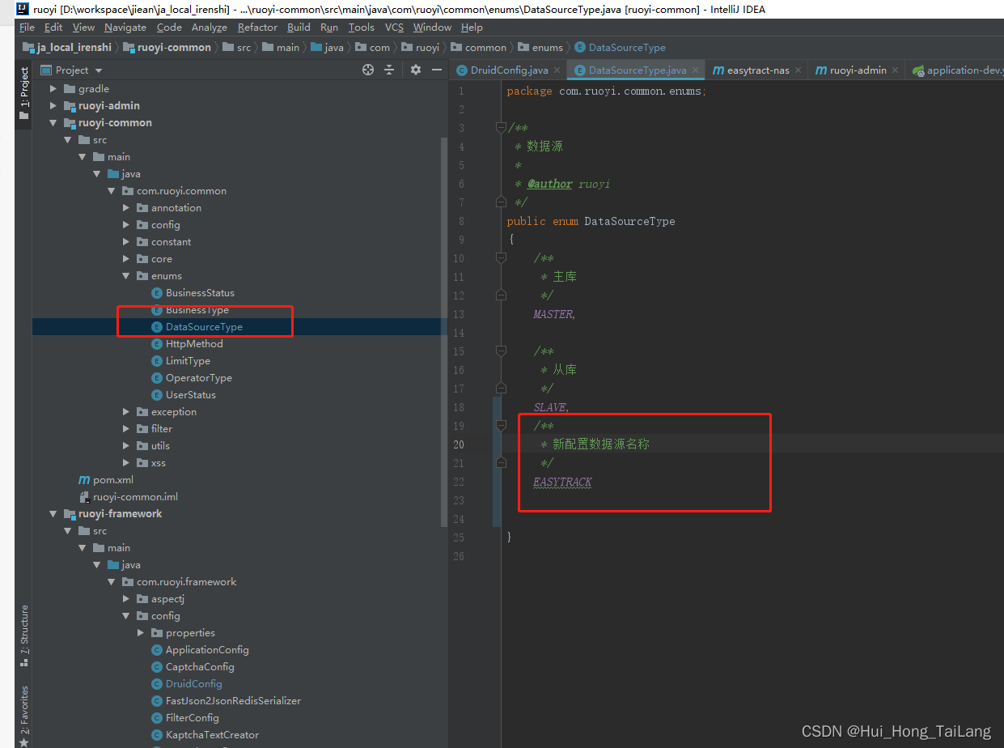
Task: Close the DruidConfig.java tab
Action: [557, 70]
